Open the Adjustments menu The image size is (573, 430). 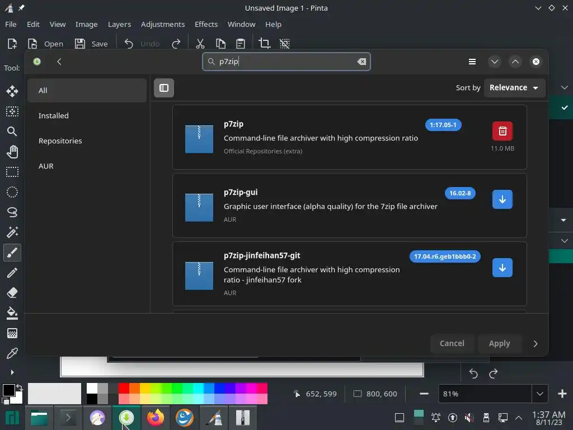coord(163,24)
